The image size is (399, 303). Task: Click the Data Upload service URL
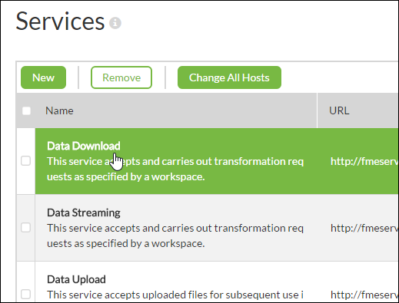[364, 295]
